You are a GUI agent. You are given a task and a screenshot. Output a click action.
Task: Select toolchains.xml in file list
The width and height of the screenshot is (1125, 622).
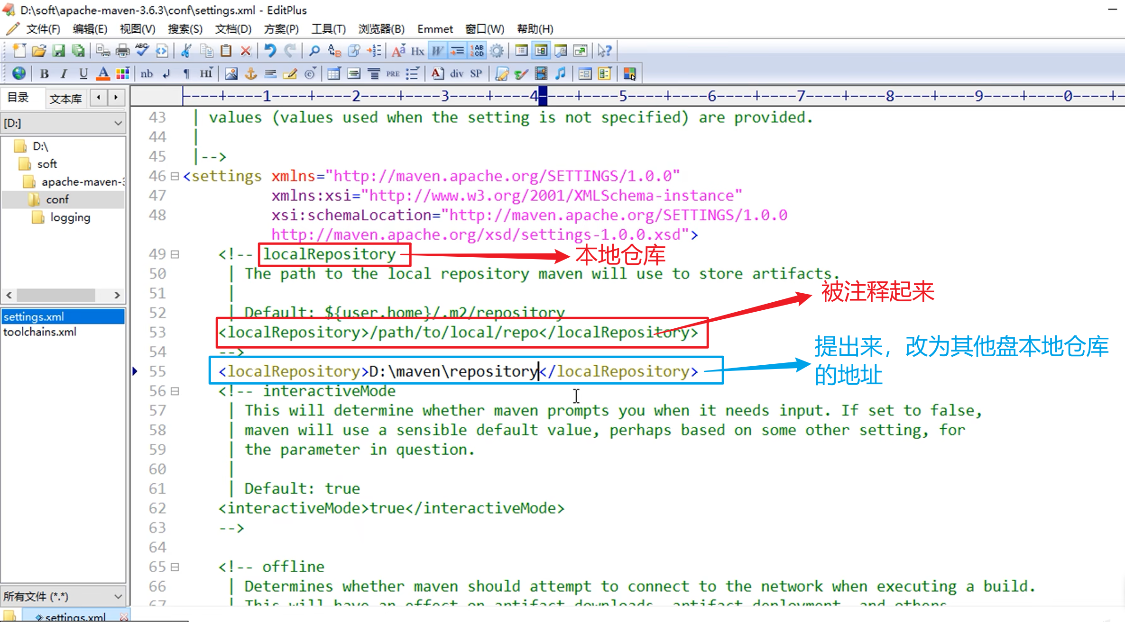(40, 332)
